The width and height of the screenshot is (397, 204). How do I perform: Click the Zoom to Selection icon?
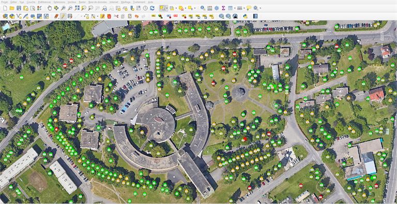(84, 8)
